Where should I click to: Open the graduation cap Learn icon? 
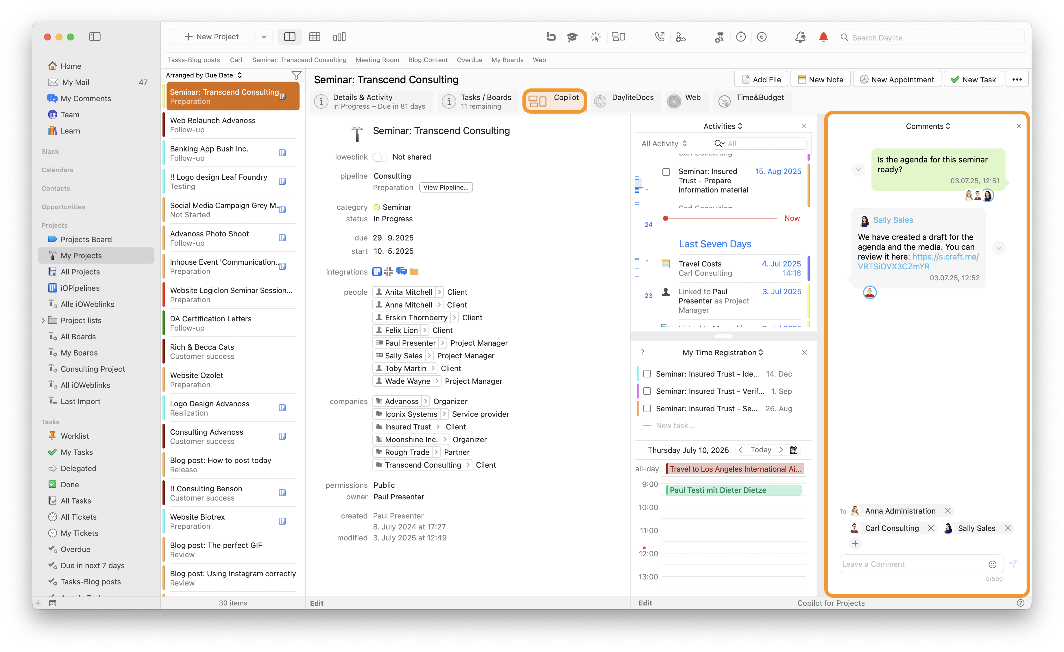point(572,37)
